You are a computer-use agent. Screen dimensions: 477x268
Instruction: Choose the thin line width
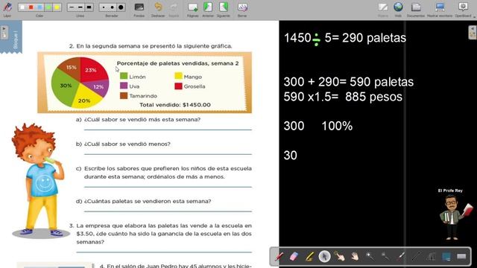(72, 7)
